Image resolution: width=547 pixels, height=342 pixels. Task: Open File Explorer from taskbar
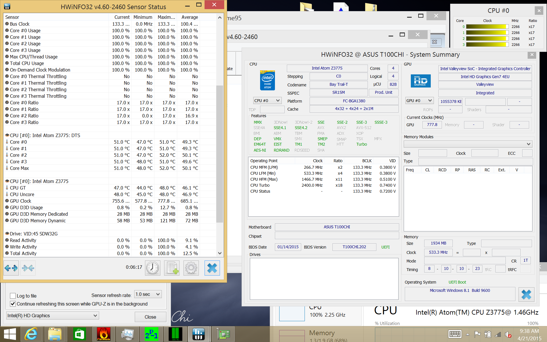55,334
